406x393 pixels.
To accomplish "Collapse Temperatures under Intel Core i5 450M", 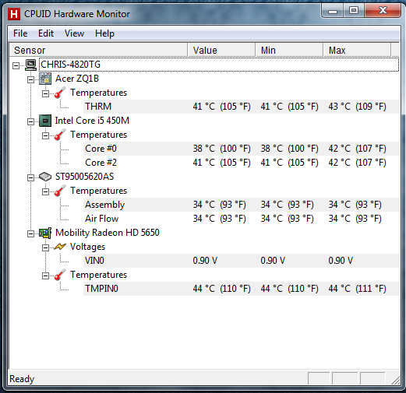I will 45,135.
